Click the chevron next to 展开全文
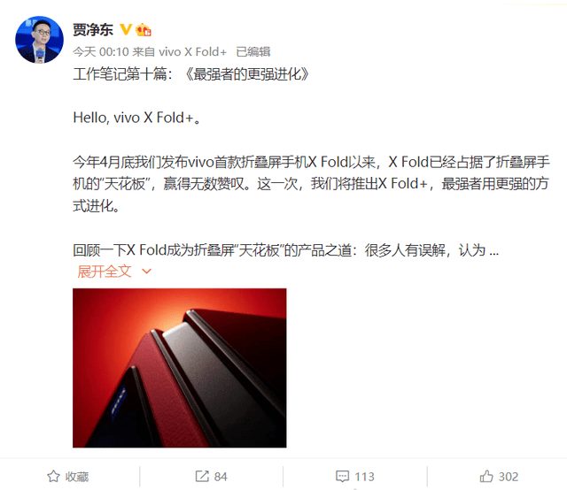This screenshot has height=490, width=567. click(146, 272)
